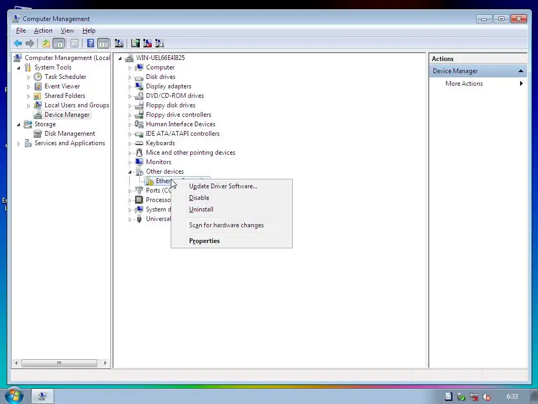Select Scan for hardware changes menu entry
This screenshot has width=538, height=404.
tap(232, 225)
